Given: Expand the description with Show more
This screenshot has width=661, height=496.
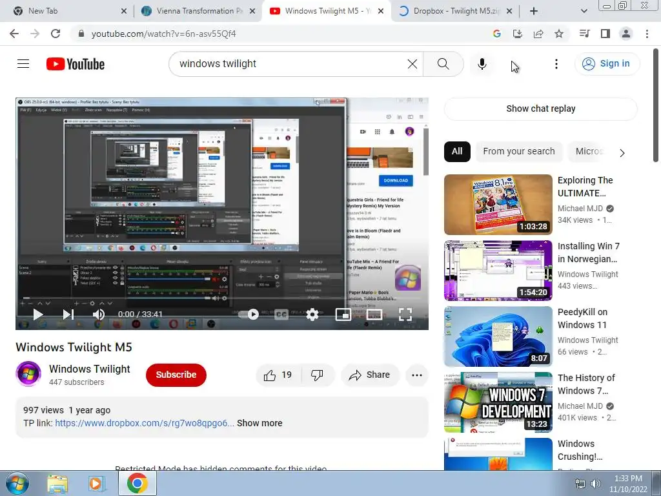Looking at the screenshot, I should click(259, 423).
